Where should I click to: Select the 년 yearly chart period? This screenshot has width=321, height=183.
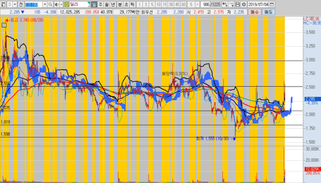pos(113,4)
